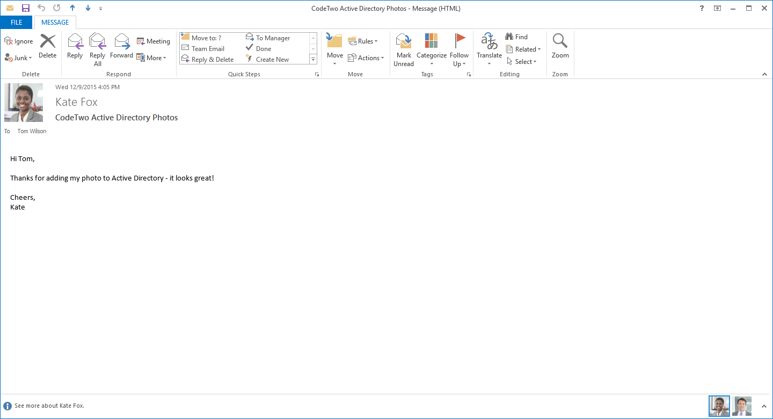Image resolution: width=773 pixels, height=419 pixels.
Task: Save the message with the floppy icon
Action: (26, 8)
